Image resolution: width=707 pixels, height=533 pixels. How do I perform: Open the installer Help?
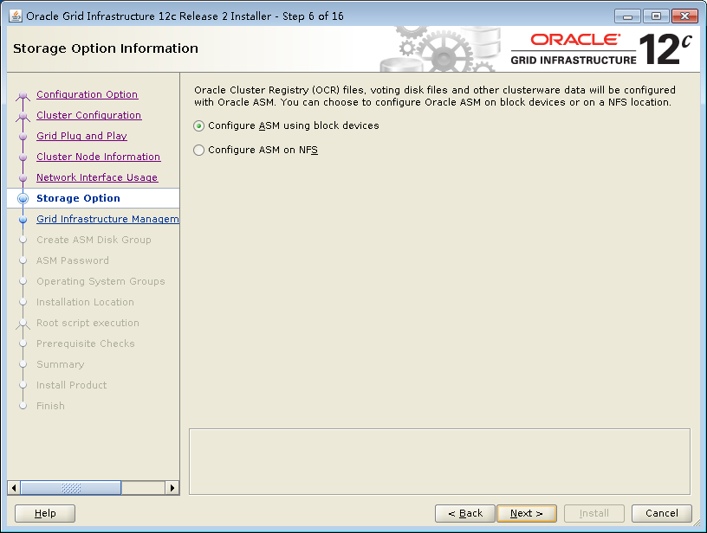(x=44, y=513)
